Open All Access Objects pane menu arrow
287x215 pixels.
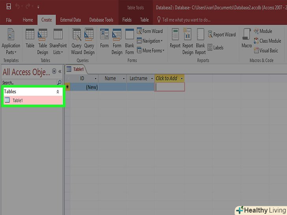54,71
